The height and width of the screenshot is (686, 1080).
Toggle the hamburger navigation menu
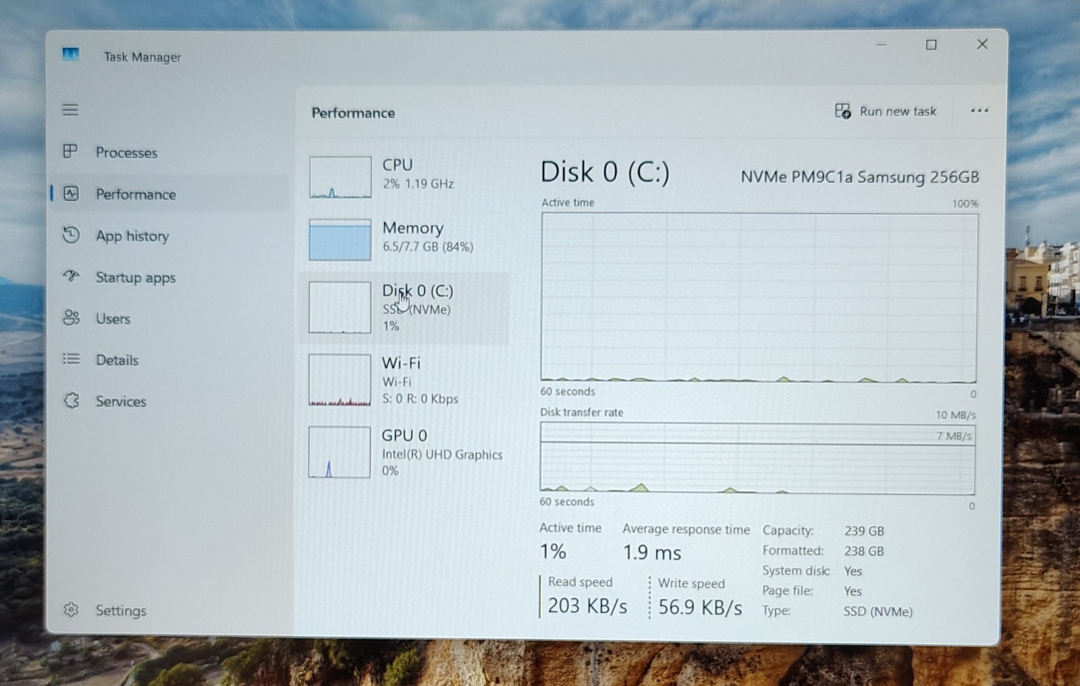(70, 109)
